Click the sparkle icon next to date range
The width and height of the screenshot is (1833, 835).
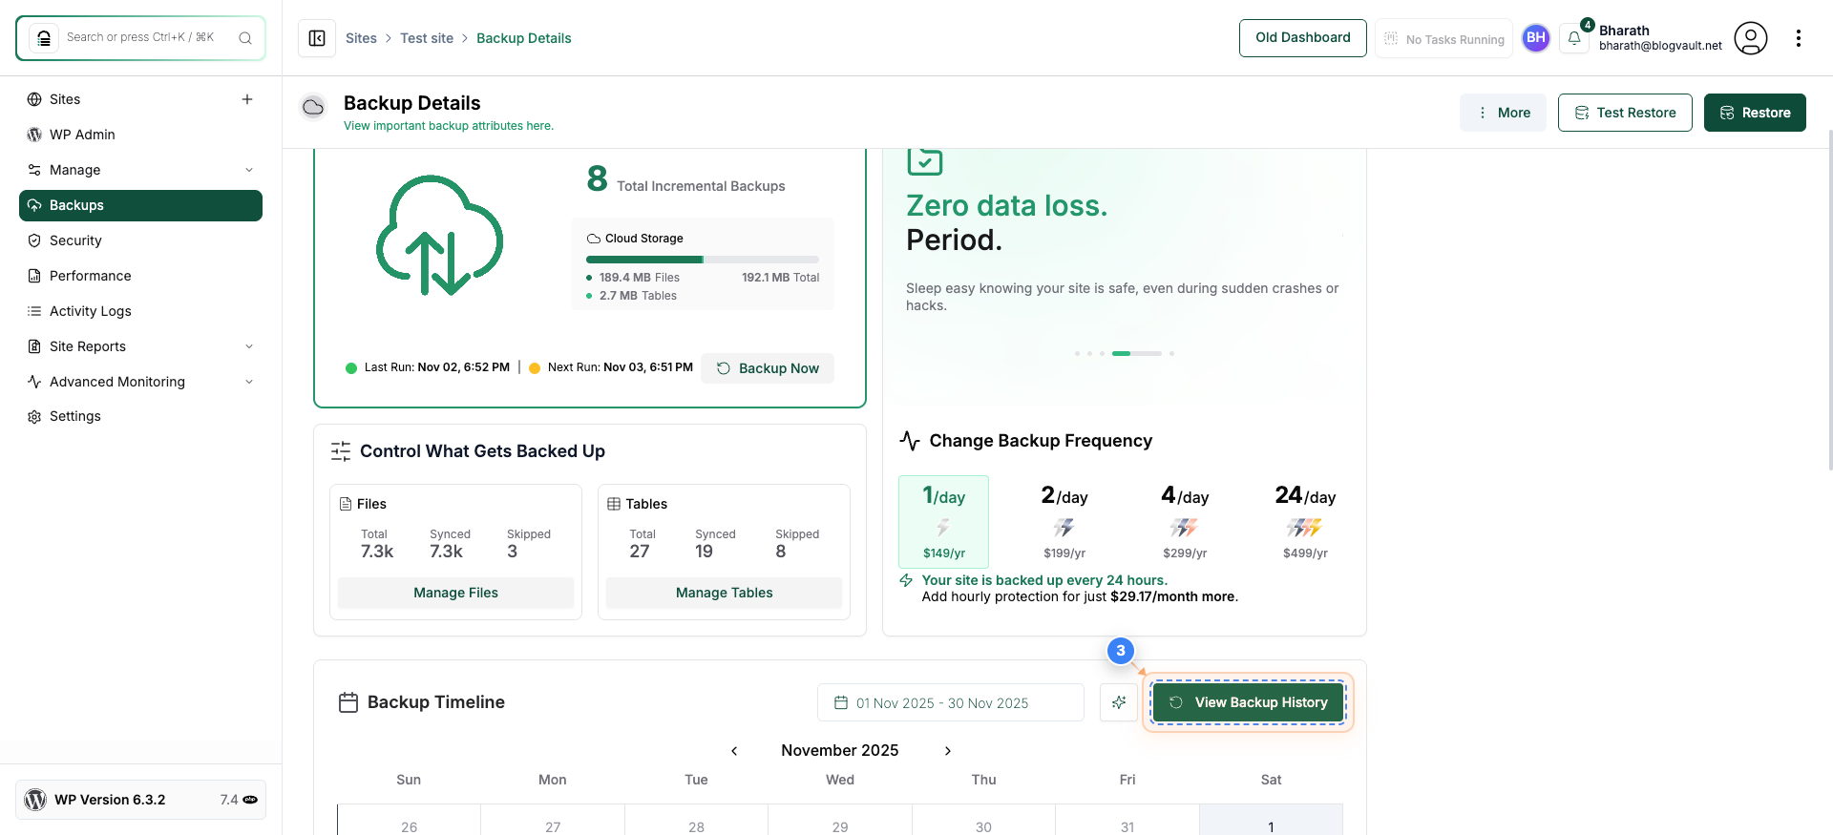[1119, 702]
